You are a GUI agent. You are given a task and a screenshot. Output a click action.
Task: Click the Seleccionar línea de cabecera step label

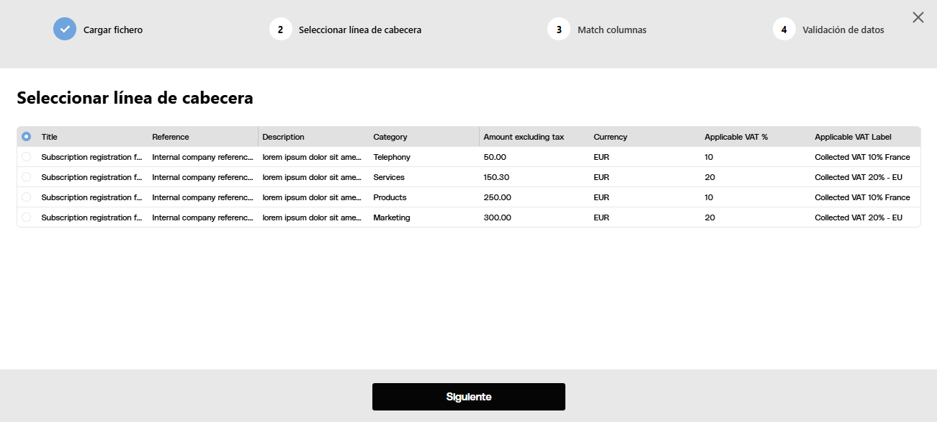[x=360, y=30]
